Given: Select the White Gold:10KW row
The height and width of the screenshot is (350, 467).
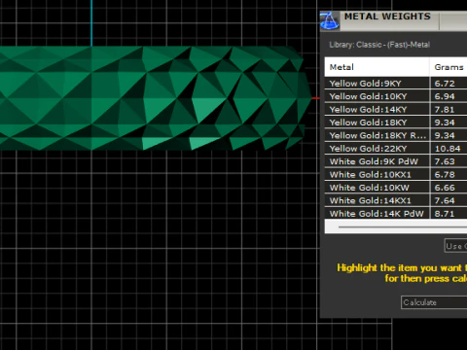Looking at the screenshot, I should point(396,188).
